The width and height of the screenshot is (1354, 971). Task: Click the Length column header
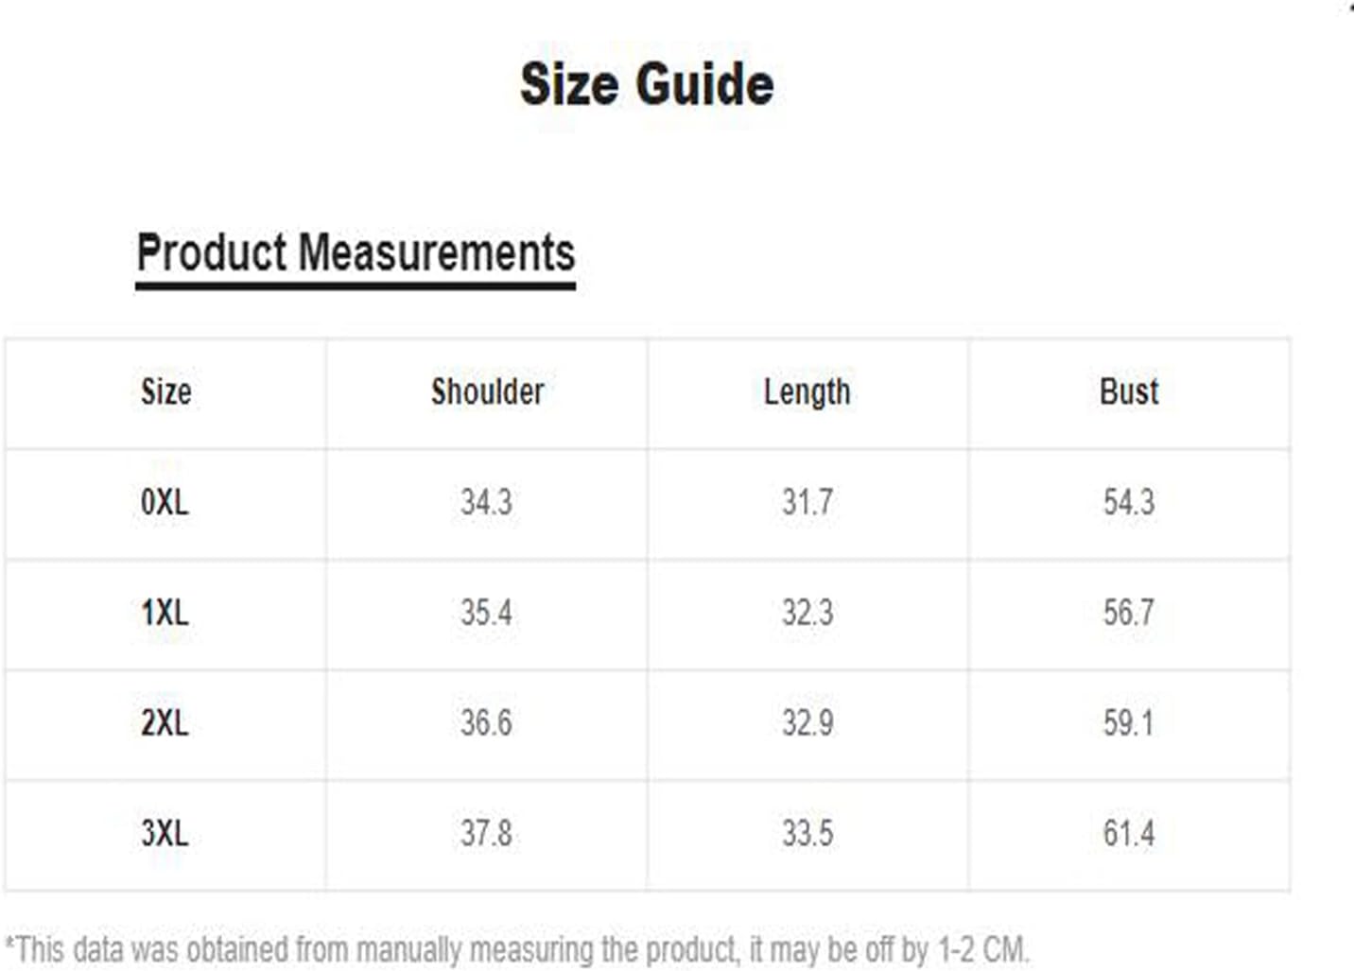click(x=807, y=392)
